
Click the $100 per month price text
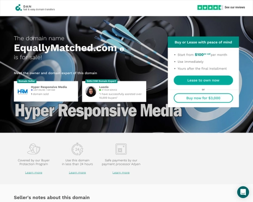click(x=202, y=55)
